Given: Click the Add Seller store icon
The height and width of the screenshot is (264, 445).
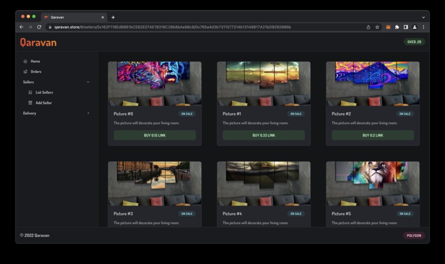Looking at the screenshot, I should click(30, 103).
